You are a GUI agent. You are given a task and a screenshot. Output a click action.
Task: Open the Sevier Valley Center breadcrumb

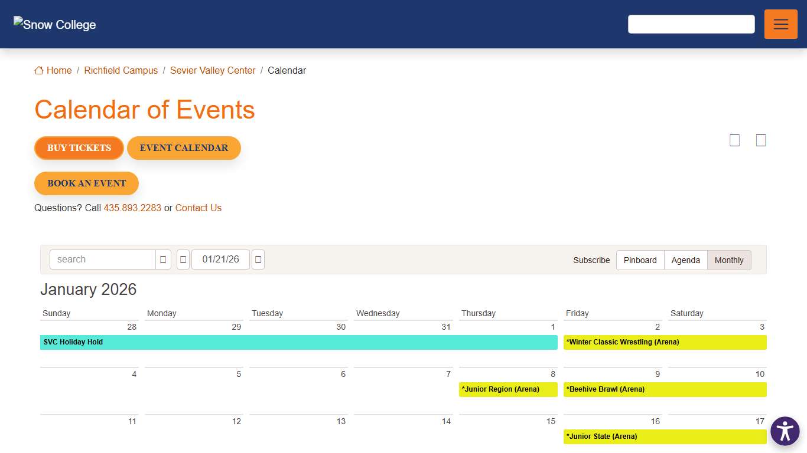[x=213, y=70]
